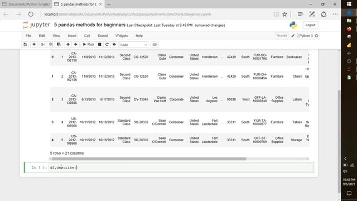Open a new browser tab
The width and height of the screenshot is (357, 201).
109,4
